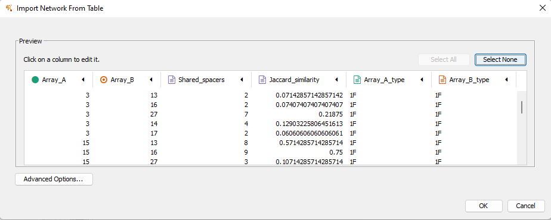Open the Array_B_type column dropdown arrow

click(x=507, y=80)
